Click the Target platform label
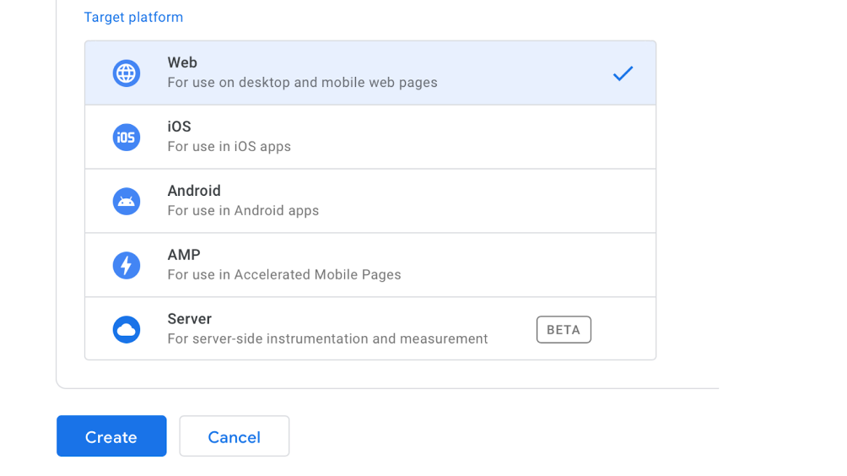This screenshot has height=476, width=847. pos(133,17)
